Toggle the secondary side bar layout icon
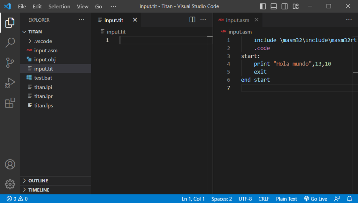The image size is (358, 203). click(x=285, y=6)
